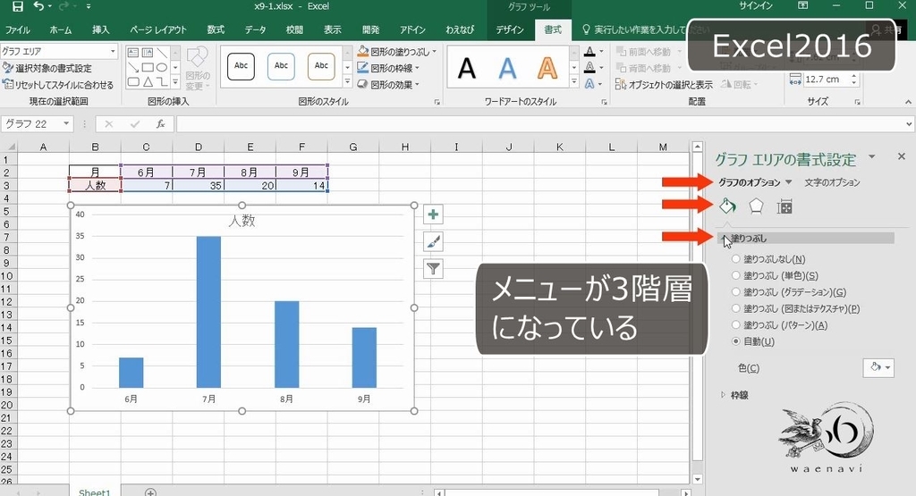
Task: Click the Text Effects A icon
Action: 590,84
